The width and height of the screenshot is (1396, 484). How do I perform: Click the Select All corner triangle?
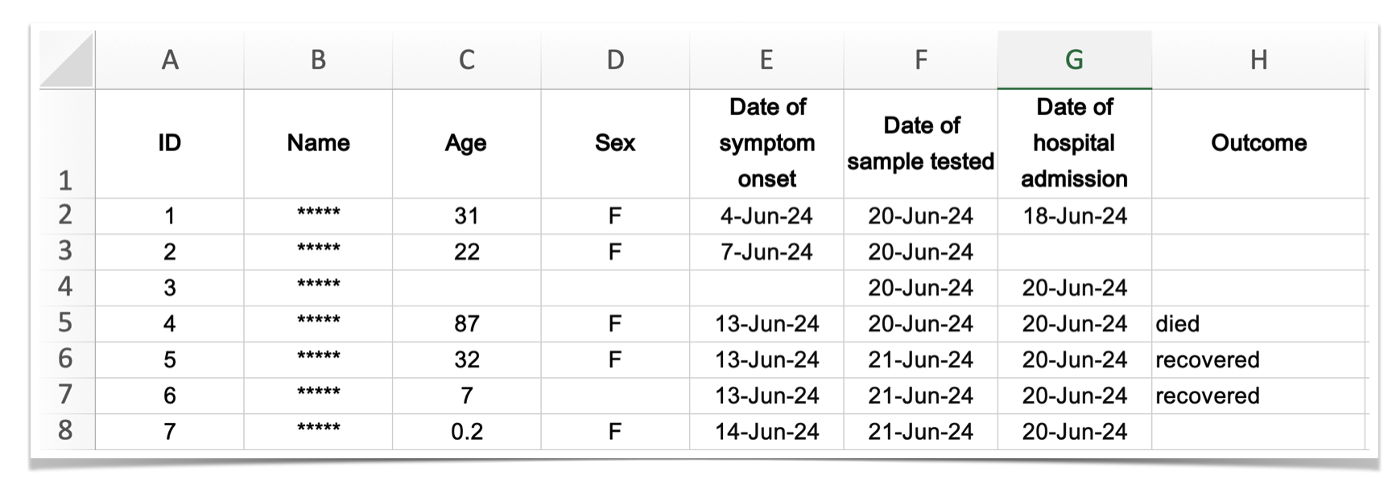coord(68,60)
